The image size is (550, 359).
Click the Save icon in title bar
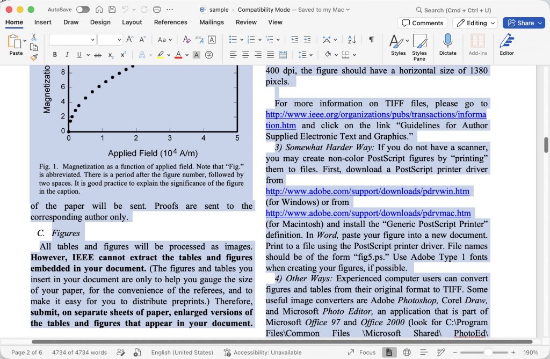112,10
